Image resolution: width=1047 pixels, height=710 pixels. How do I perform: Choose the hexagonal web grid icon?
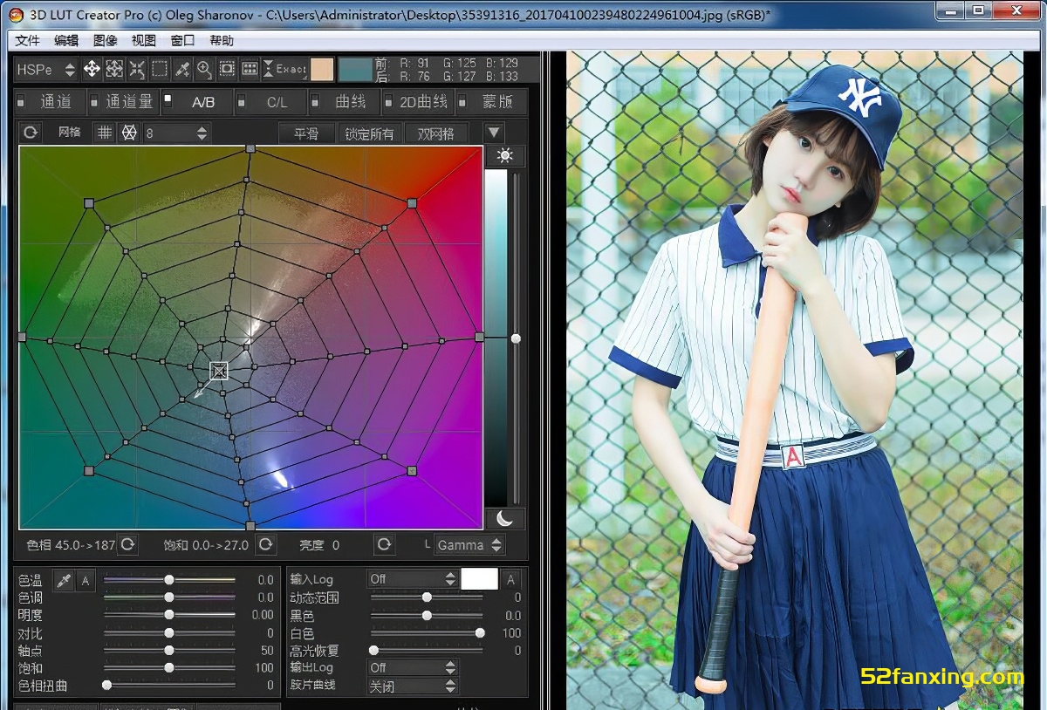tap(128, 133)
